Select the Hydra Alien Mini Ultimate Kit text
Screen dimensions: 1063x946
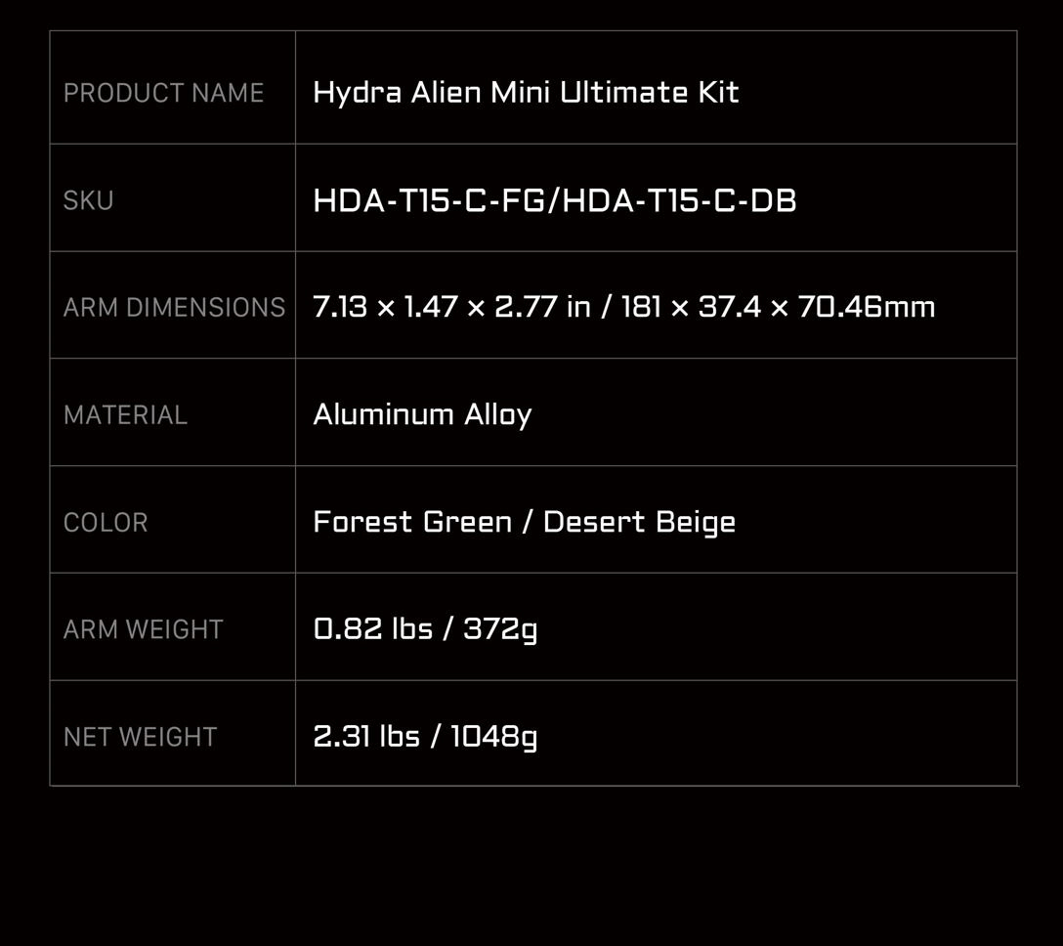click(x=526, y=93)
